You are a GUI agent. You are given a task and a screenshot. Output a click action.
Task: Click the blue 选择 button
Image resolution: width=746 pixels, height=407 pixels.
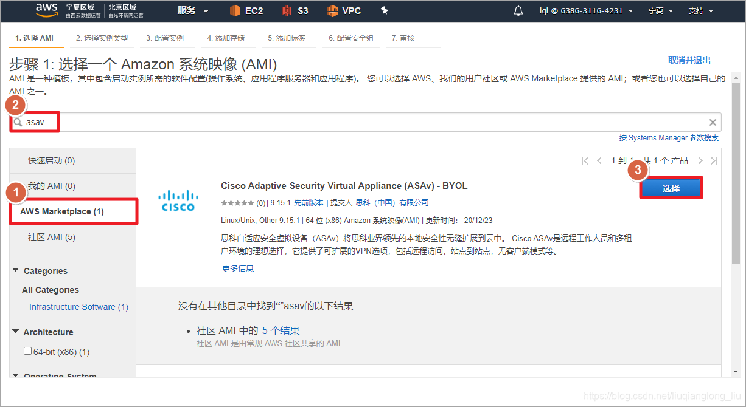[x=671, y=188]
